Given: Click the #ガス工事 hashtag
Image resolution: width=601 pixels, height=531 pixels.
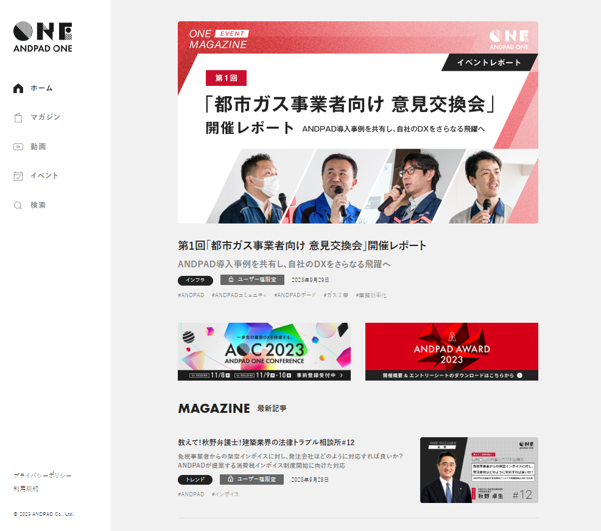Looking at the screenshot, I should [x=336, y=295].
